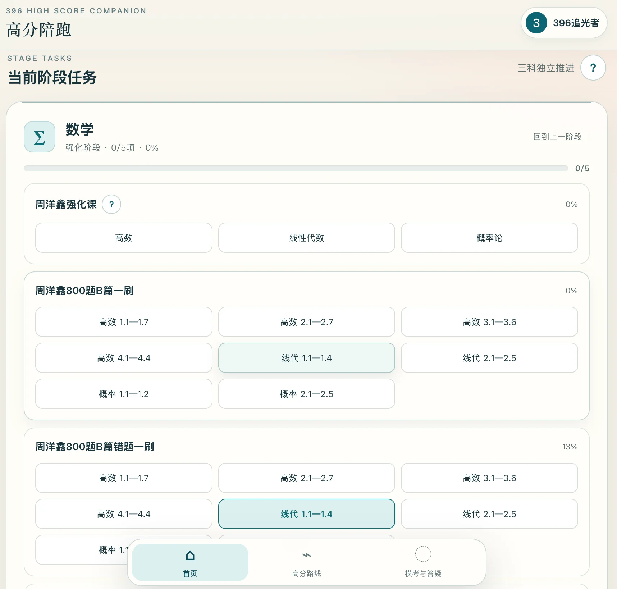Open the 396追光者 profile badge

pyautogui.click(x=564, y=23)
